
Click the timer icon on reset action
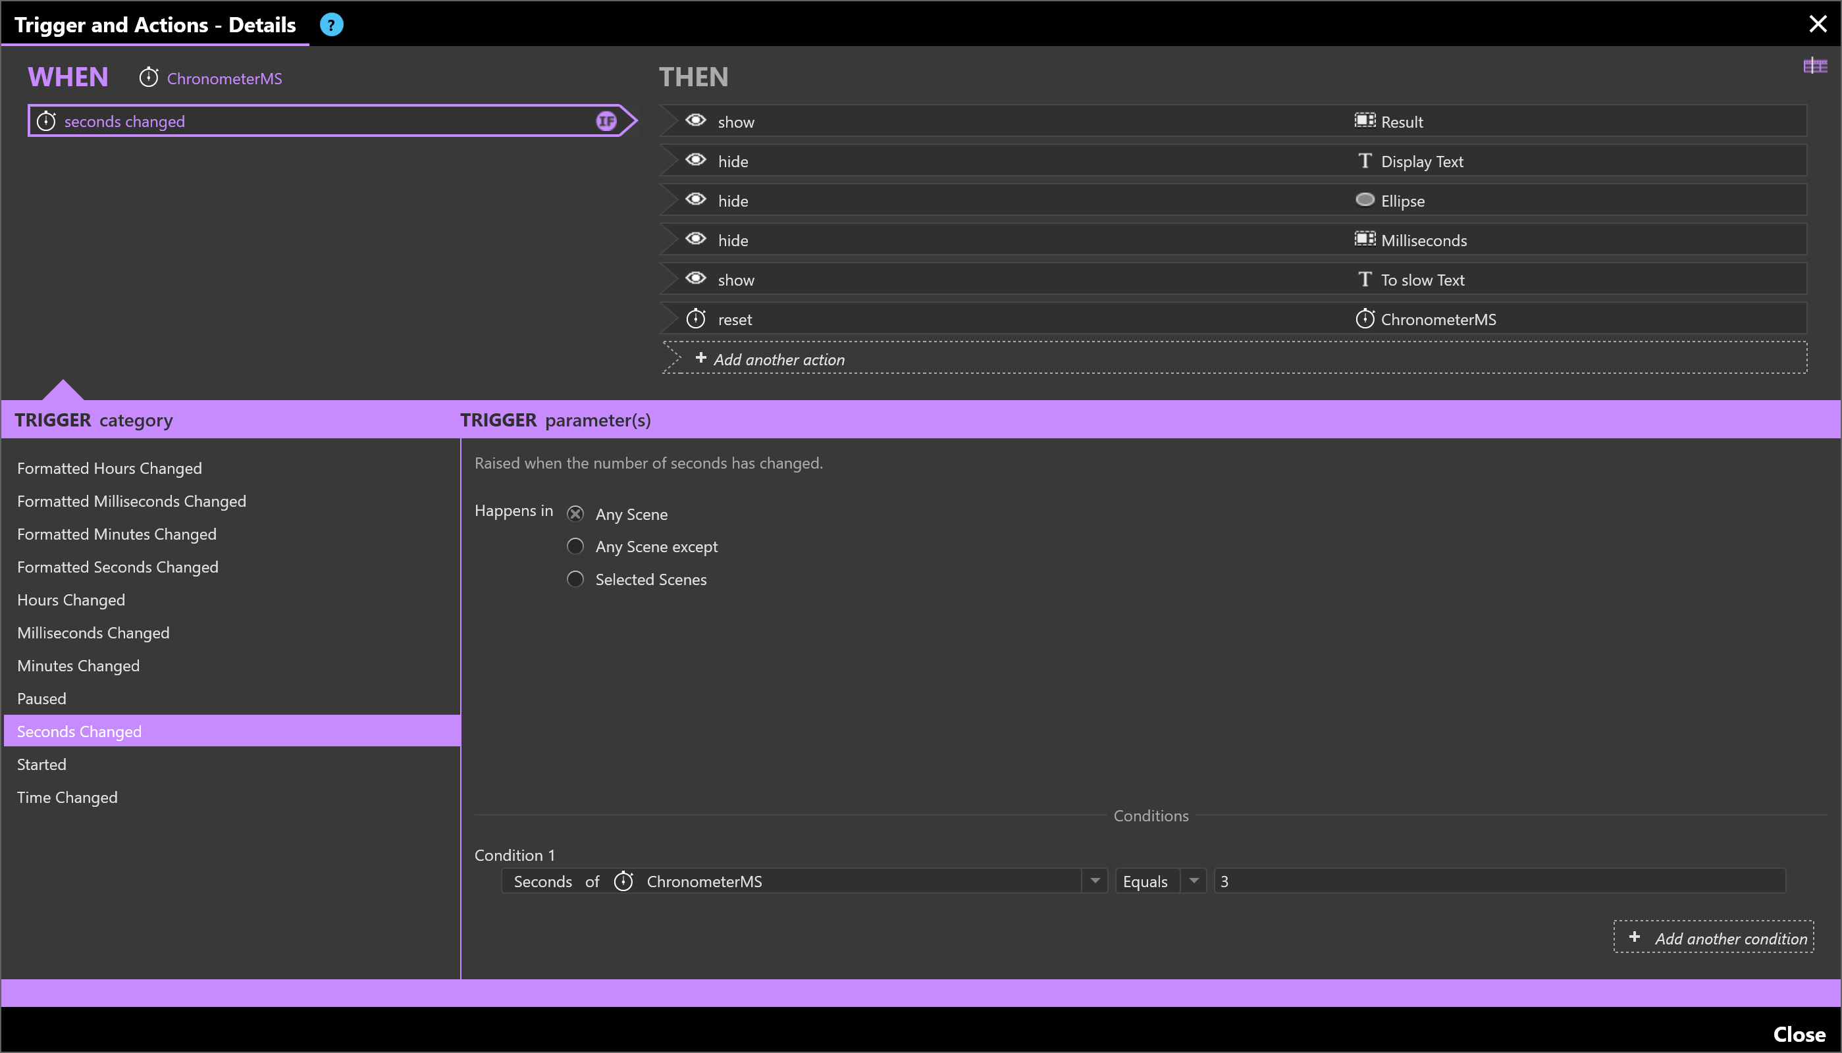(696, 319)
